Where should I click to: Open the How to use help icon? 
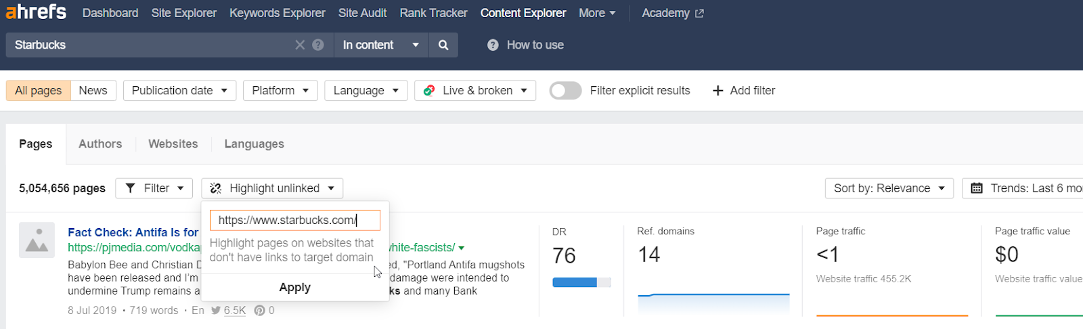493,45
